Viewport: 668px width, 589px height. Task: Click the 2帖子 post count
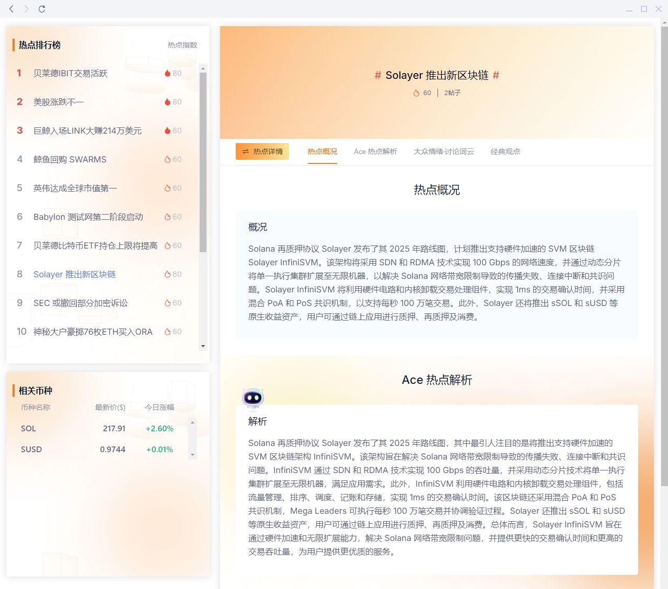click(453, 93)
